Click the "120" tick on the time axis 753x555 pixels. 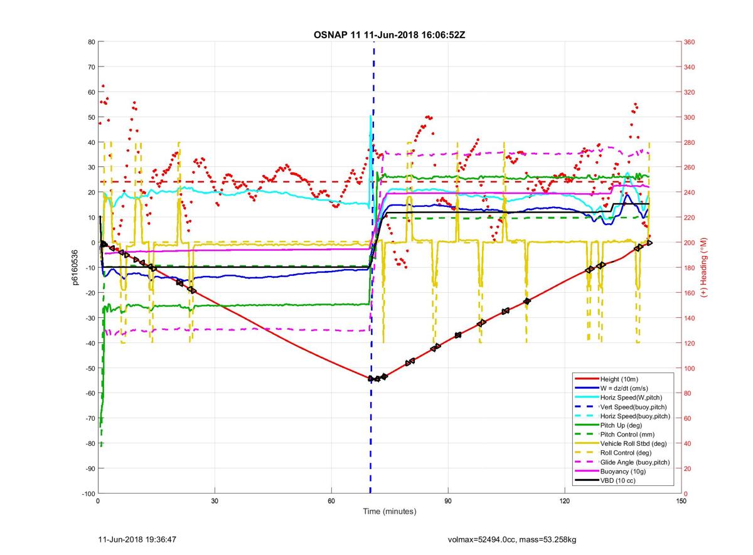[x=564, y=501]
